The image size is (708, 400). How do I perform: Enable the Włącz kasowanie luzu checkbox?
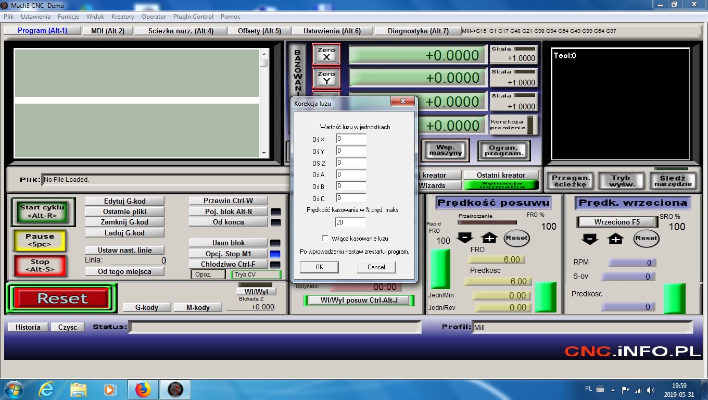tap(325, 239)
